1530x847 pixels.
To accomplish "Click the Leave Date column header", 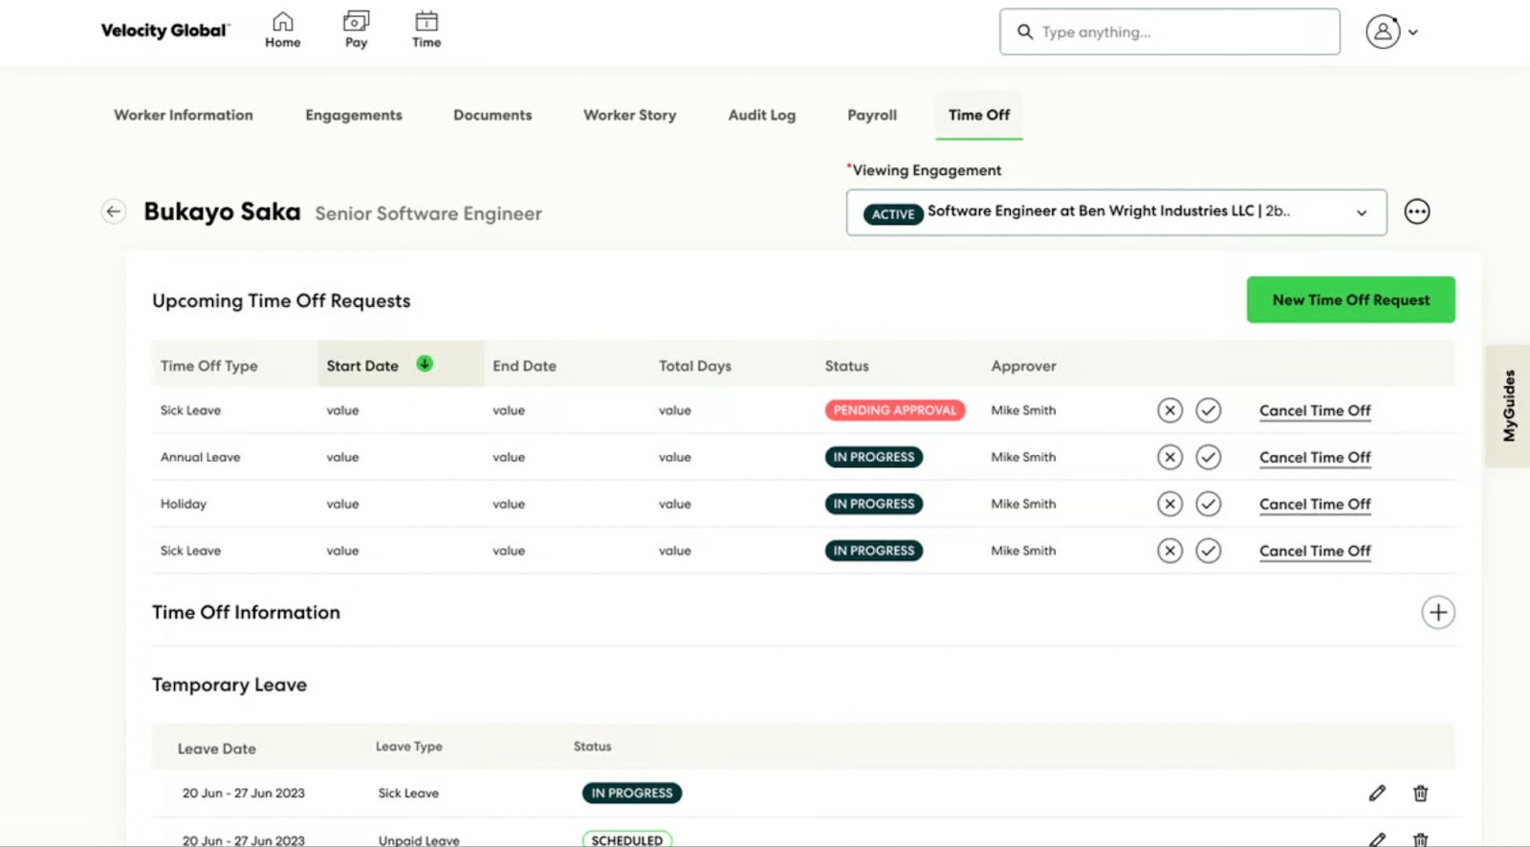I will pyautogui.click(x=216, y=749).
